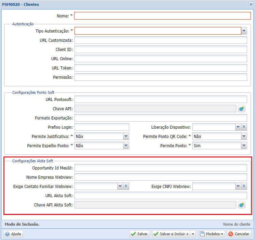The image size is (255, 240).
Task: Click the Configurações Akita Soft group title
Action: coord(32,161)
